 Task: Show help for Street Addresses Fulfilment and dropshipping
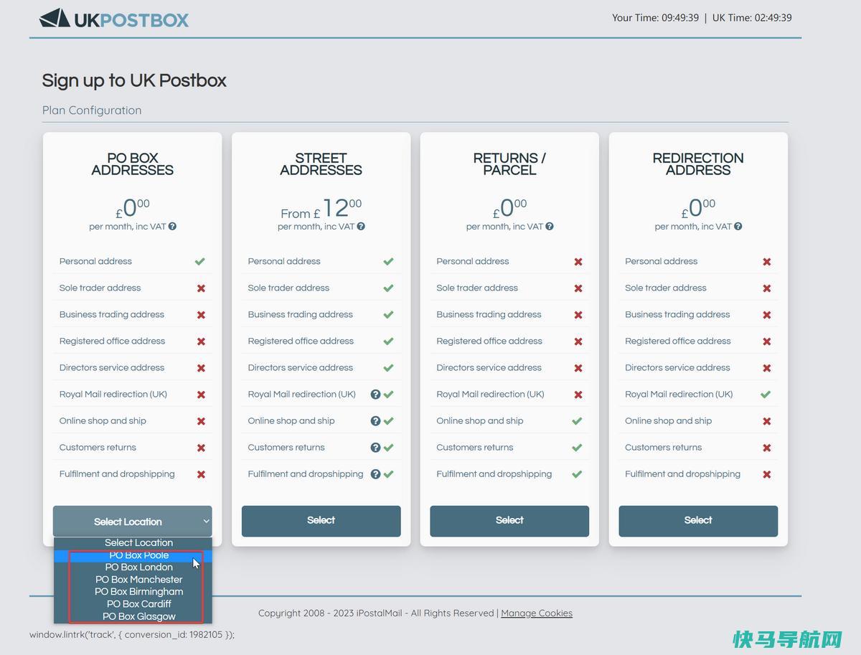[x=375, y=473]
